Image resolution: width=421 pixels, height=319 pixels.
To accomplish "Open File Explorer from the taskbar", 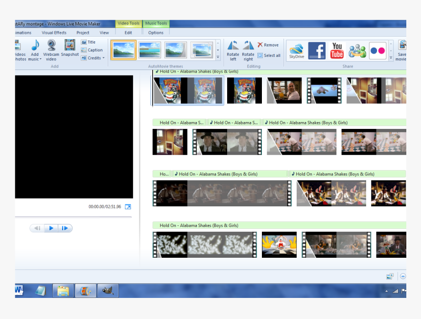I will 63,291.
